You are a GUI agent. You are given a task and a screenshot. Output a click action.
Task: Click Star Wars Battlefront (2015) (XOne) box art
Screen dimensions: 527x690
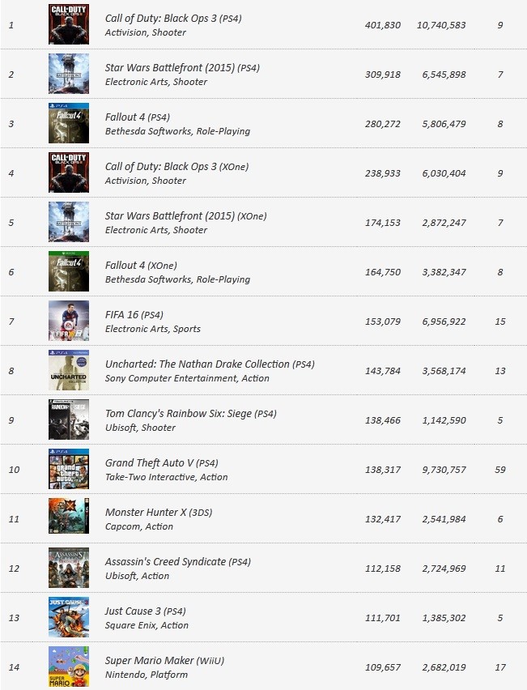pos(69,222)
